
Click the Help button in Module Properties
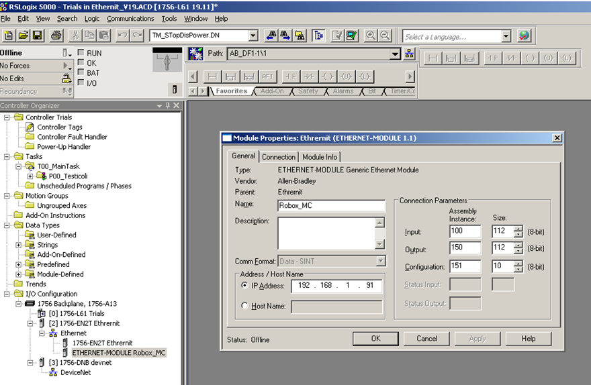(x=529, y=338)
